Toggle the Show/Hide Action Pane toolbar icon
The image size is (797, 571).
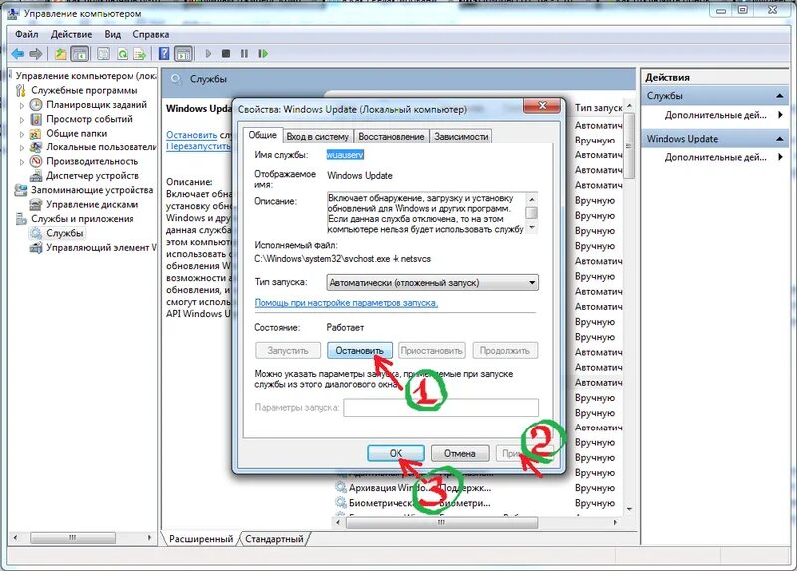[x=183, y=54]
